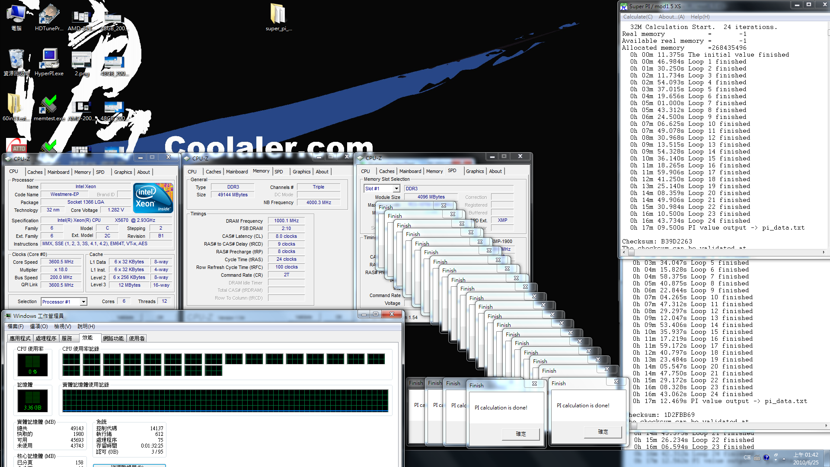
Task: Click 確定 in the left PI done dialog
Action: coord(521,434)
